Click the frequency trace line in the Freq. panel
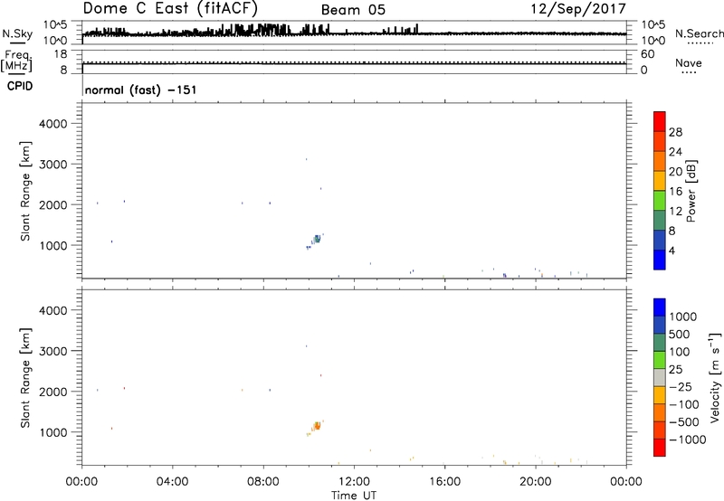Image resolution: width=724 pixels, height=501 pixels. (354, 63)
